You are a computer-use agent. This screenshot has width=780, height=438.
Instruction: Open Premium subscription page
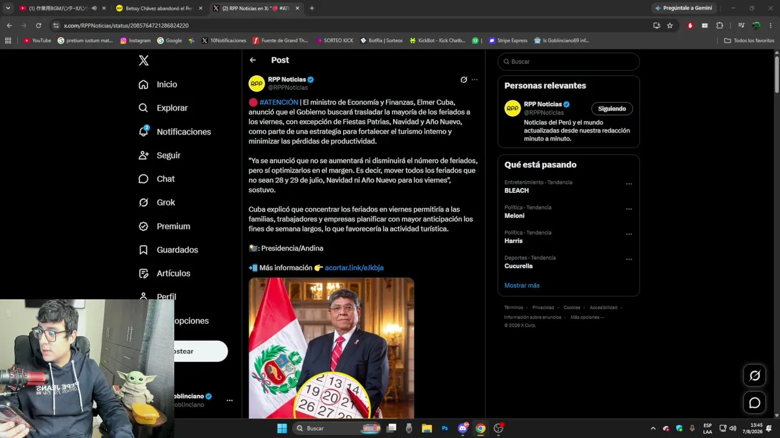pyautogui.click(x=164, y=226)
